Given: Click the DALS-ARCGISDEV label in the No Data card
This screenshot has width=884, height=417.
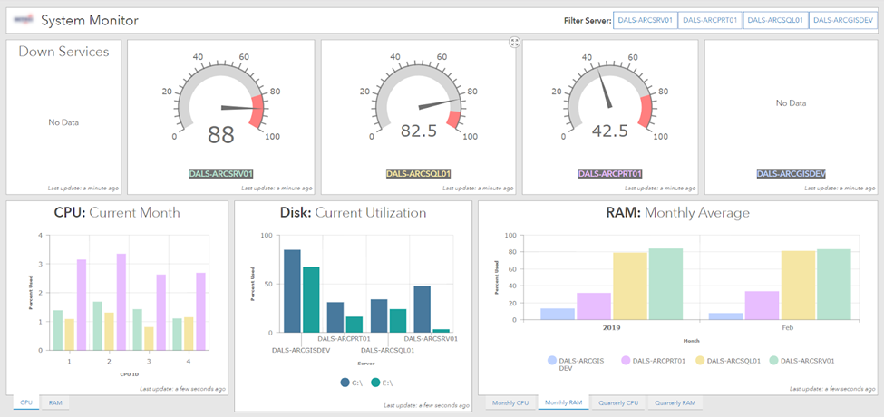Looking at the screenshot, I should tap(791, 173).
